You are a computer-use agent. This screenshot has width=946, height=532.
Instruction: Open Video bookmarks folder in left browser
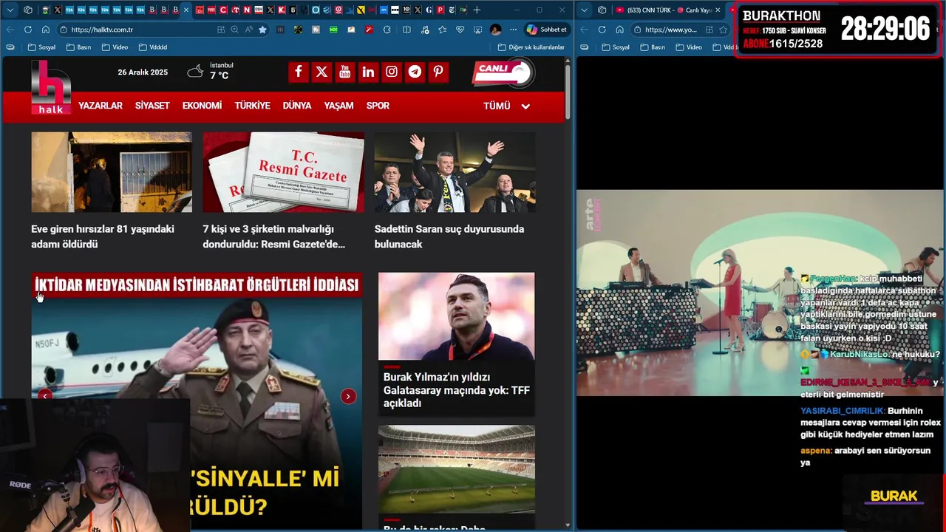pos(115,47)
